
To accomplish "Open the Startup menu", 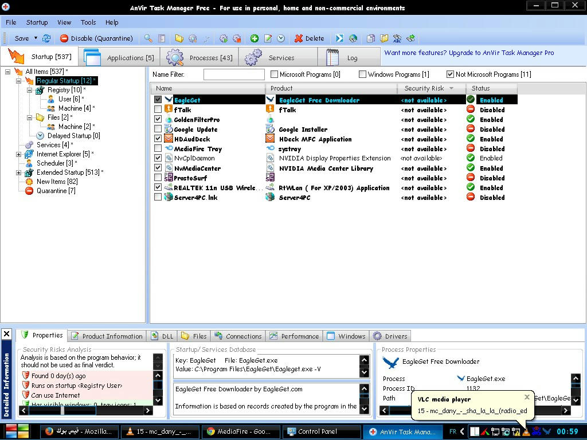I will (37, 22).
